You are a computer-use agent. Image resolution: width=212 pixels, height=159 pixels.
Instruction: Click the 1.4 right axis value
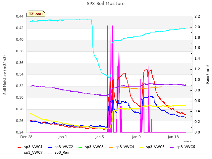point(197,58)
